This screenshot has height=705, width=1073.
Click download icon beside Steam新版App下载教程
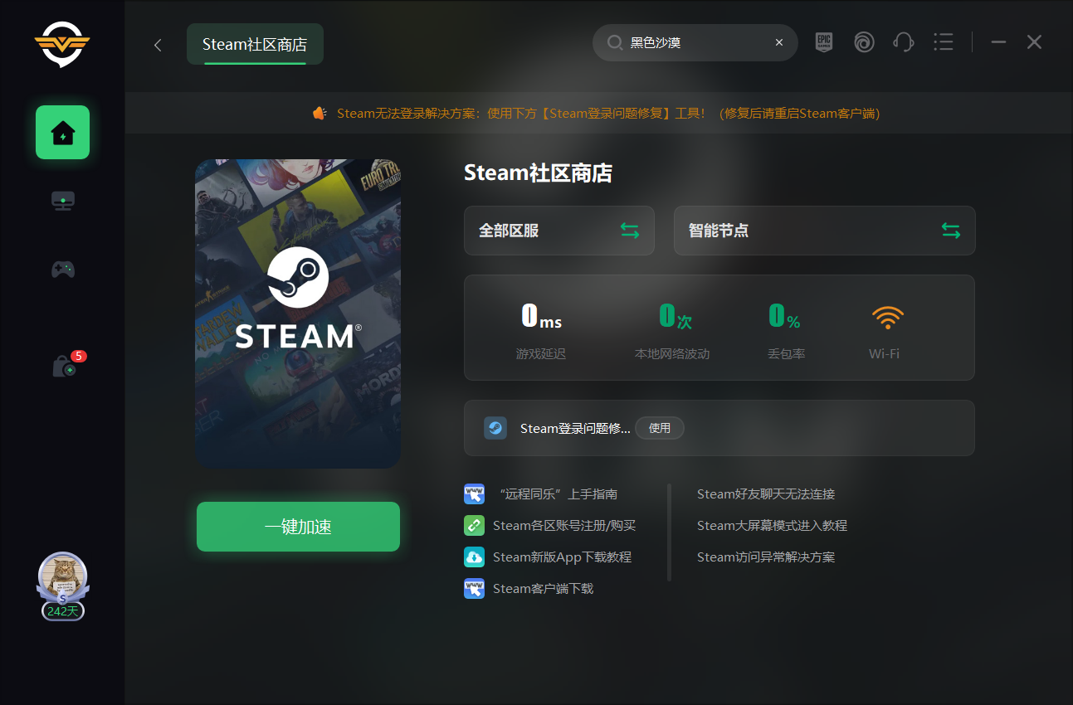coord(474,557)
